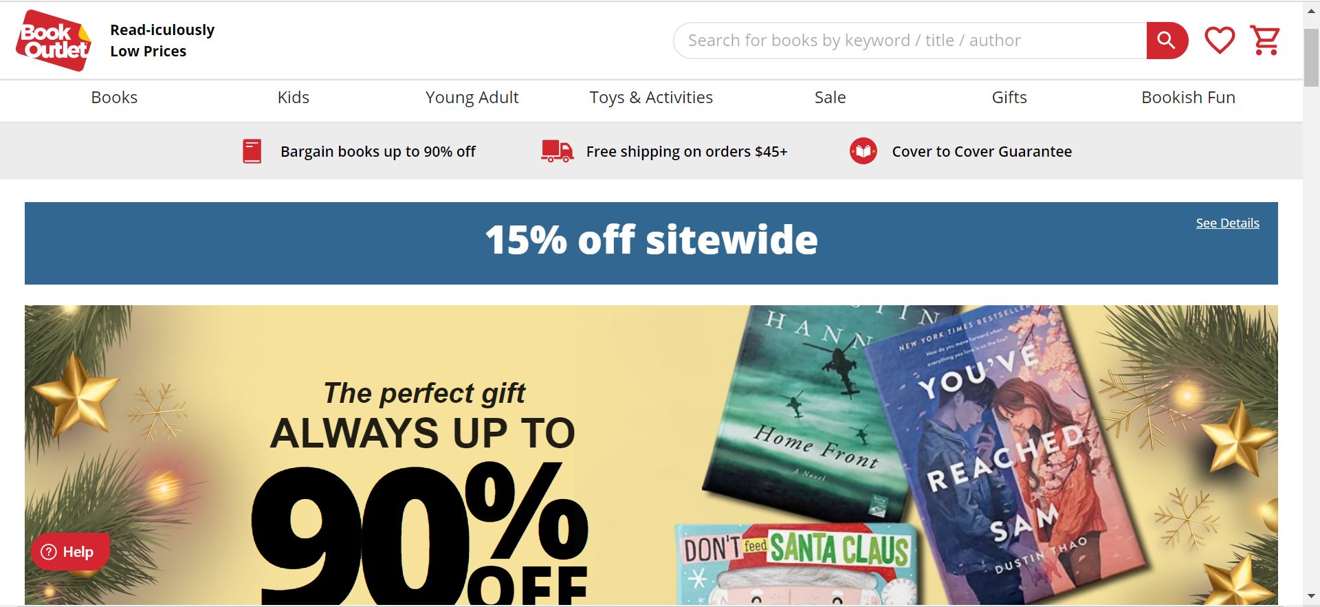
Task: Go to the Sale section
Action: pos(830,98)
